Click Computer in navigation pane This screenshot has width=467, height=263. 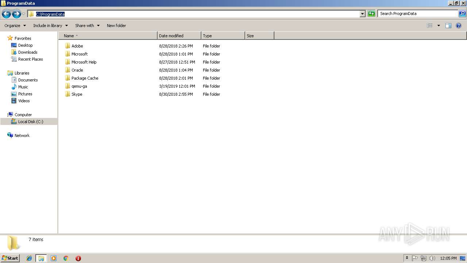[x=23, y=115]
